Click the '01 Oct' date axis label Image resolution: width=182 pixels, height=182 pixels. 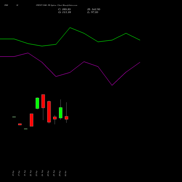tap(66, 173)
